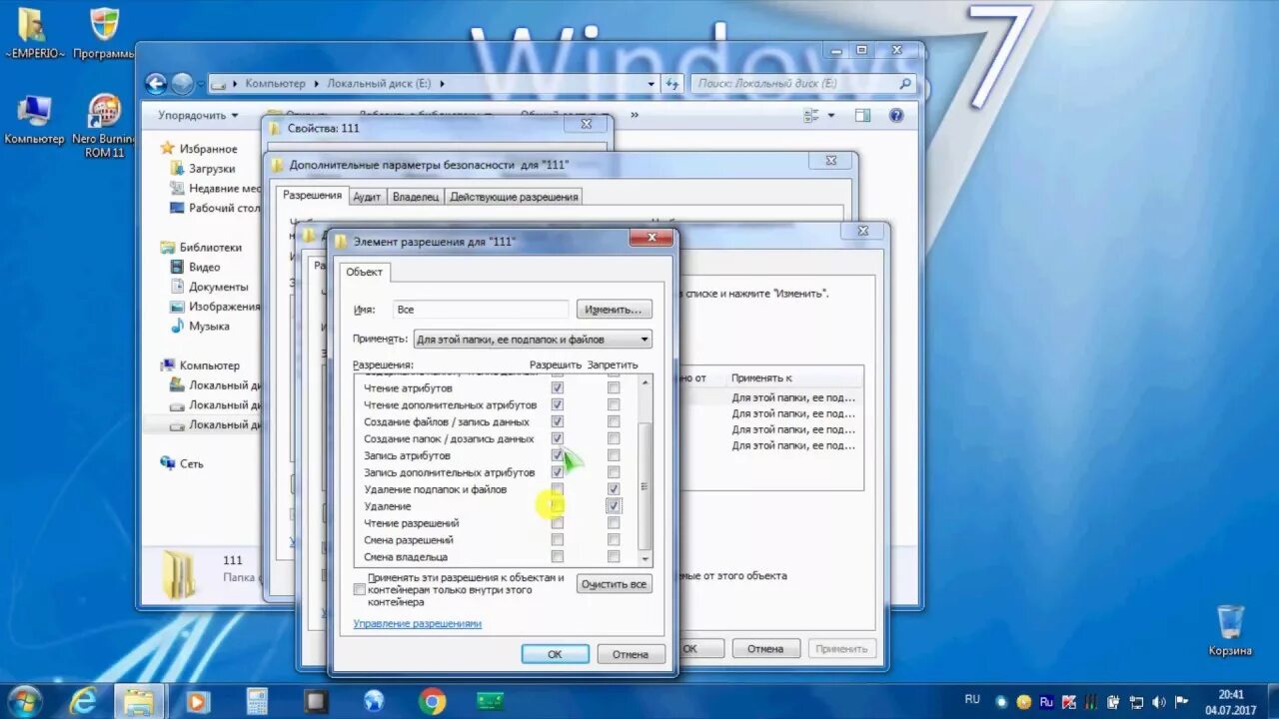Open Start menu orb on taskbar
Image resolution: width=1279 pixels, height=719 pixels.
click(x=24, y=701)
